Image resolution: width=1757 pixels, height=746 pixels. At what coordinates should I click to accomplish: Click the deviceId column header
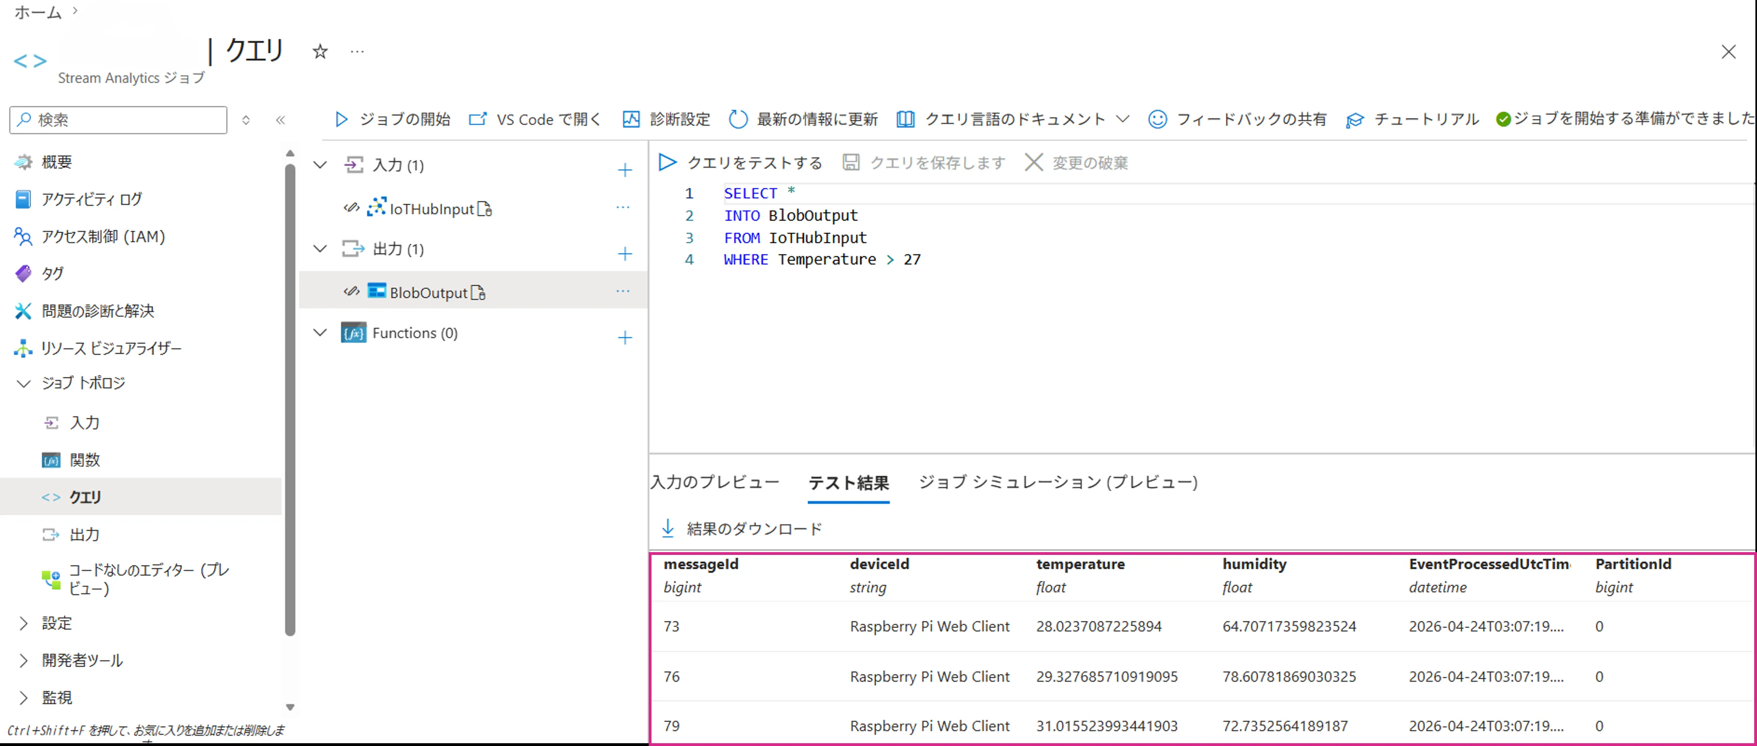879,564
